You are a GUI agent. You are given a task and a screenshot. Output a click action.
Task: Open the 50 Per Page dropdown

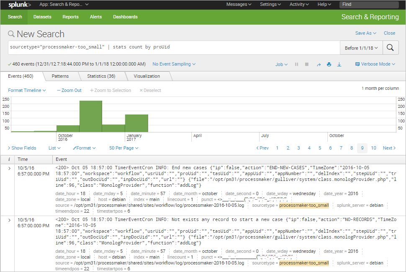pos(123,148)
